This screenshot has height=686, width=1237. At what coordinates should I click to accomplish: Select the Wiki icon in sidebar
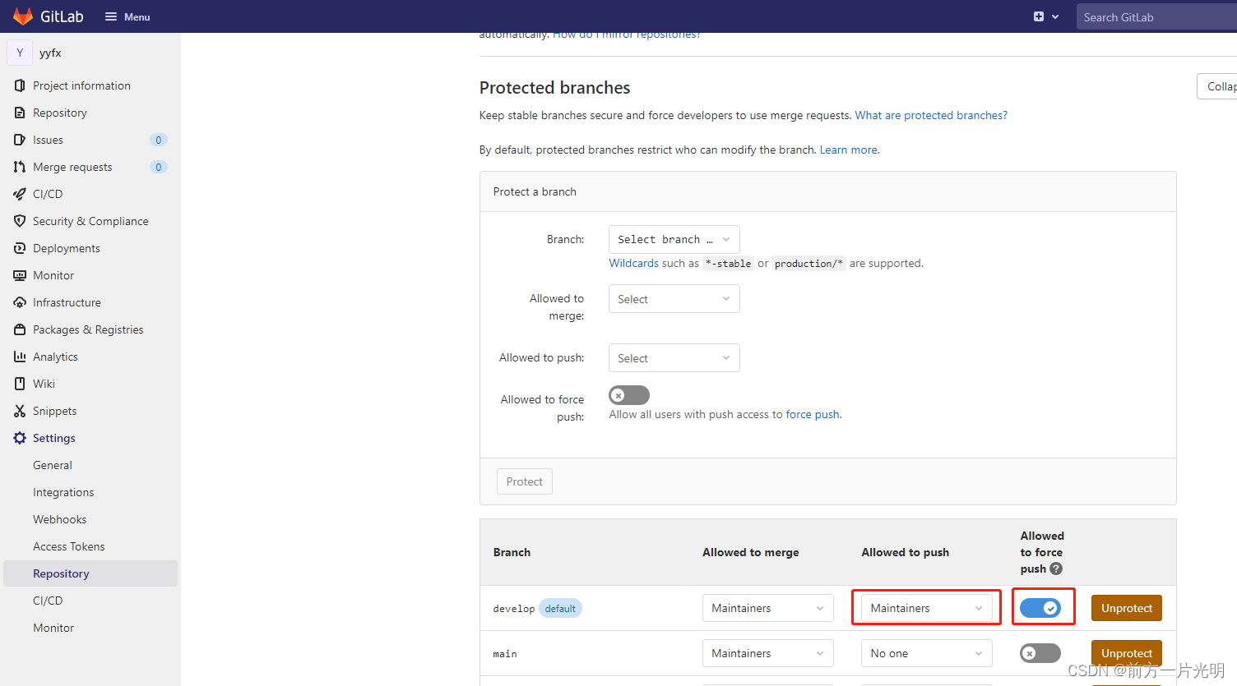pos(18,384)
